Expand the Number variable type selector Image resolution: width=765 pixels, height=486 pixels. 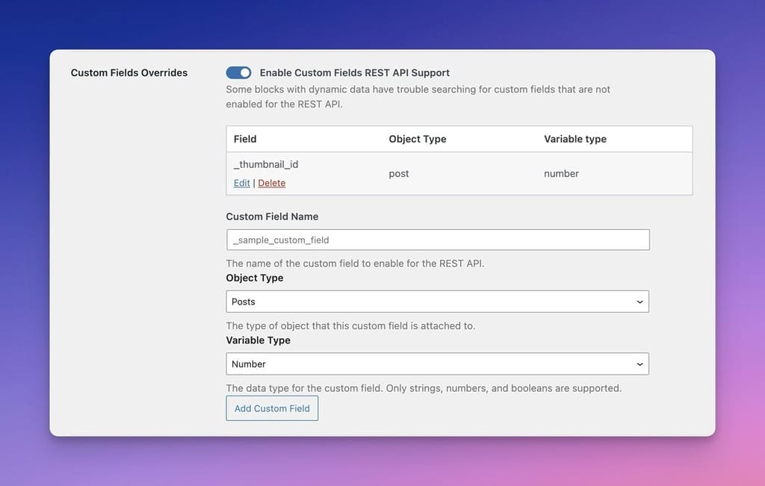pos(639,364)
